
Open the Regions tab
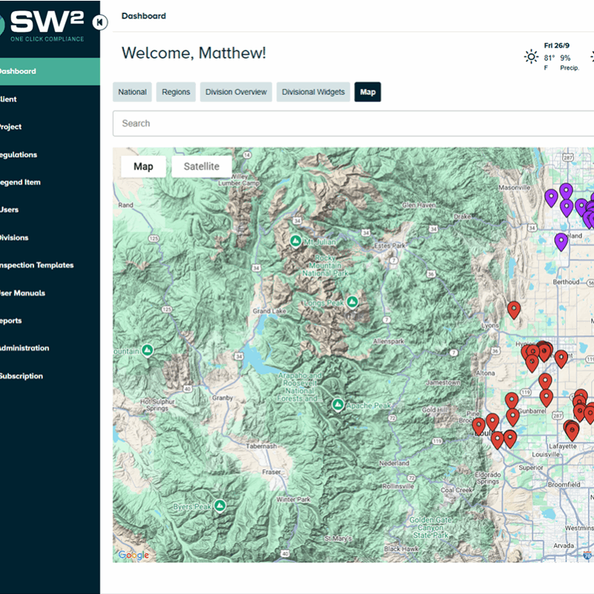tap(176, 92)
